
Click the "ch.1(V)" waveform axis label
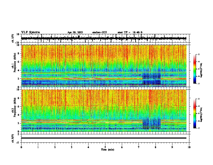point(13,38)
